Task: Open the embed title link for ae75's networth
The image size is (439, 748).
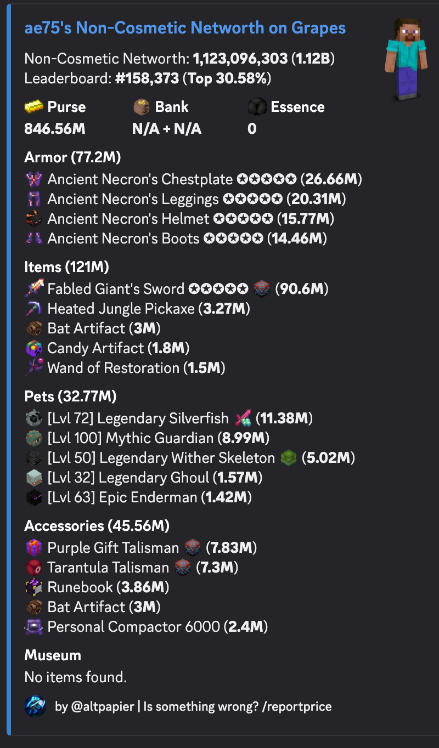Action: point(185,29)
